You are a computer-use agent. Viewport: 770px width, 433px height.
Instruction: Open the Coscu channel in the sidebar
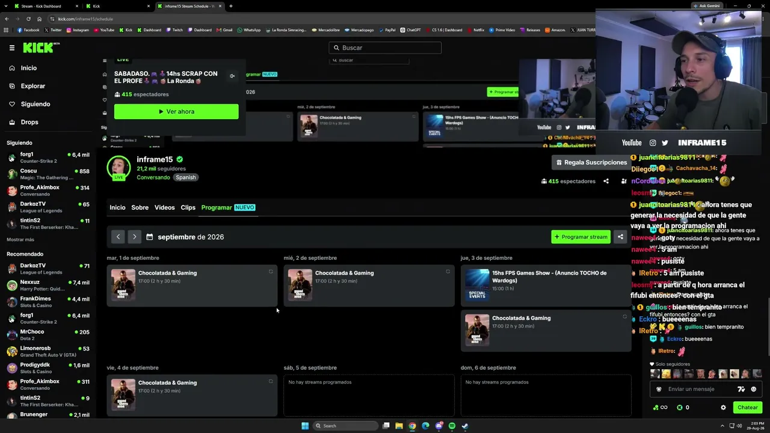click(x=48, y=174)
